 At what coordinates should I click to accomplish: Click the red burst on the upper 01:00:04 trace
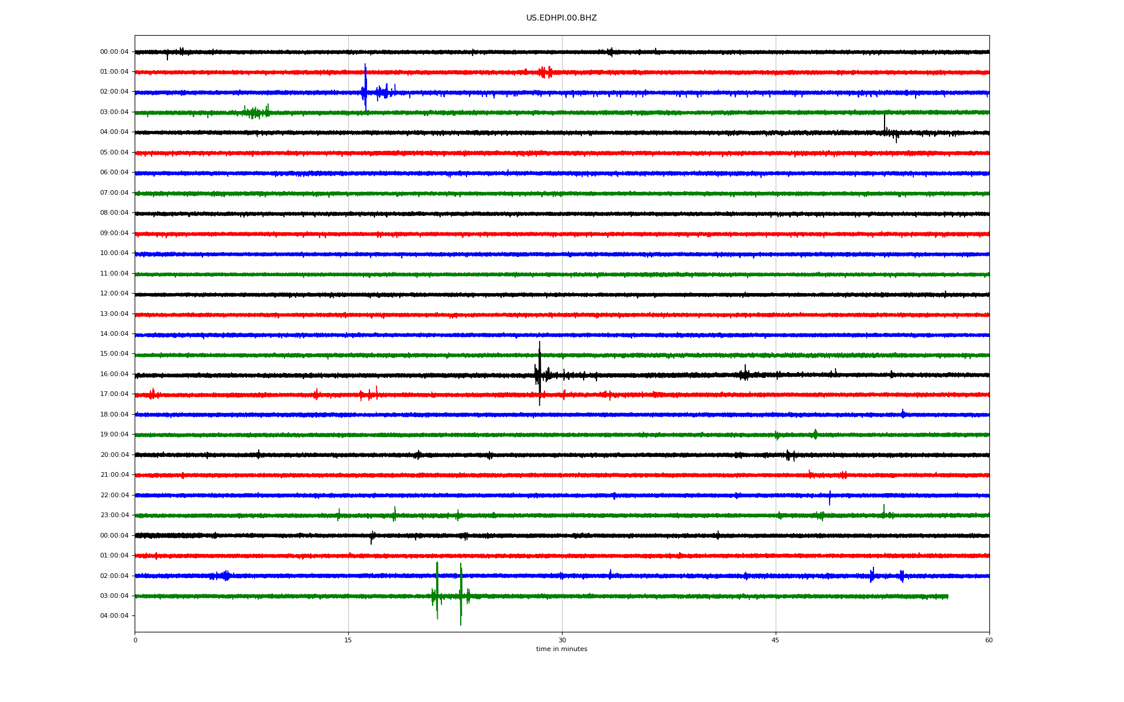click(x=545, y=72)
